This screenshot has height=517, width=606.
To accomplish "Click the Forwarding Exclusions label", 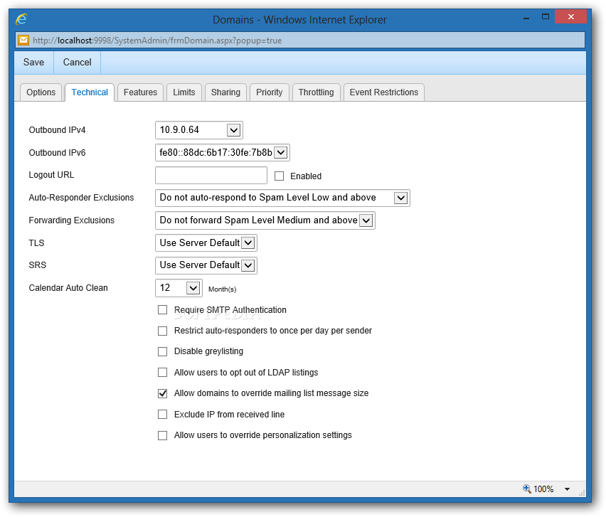I will click(72, 220).
